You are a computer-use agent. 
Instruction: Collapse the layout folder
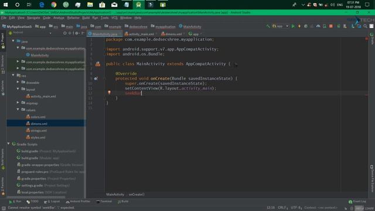click(18, 89)
